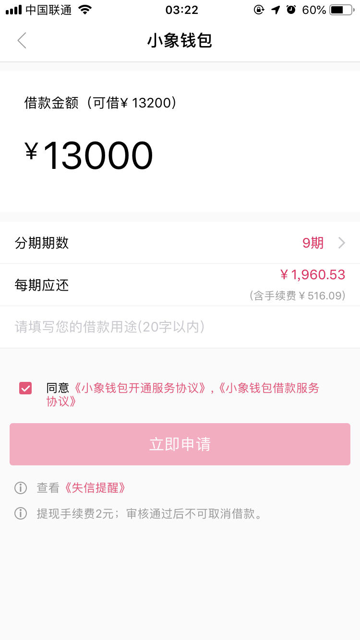Tap the back arrow icon
Viewport: 360px width, 640px height.
click(x=22, y=41)
